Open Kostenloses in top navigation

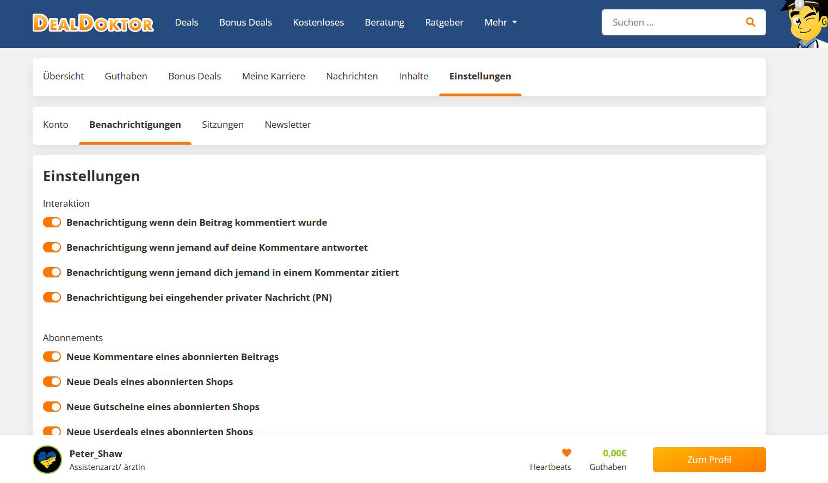pyautogui.click(x=318, y=22)
